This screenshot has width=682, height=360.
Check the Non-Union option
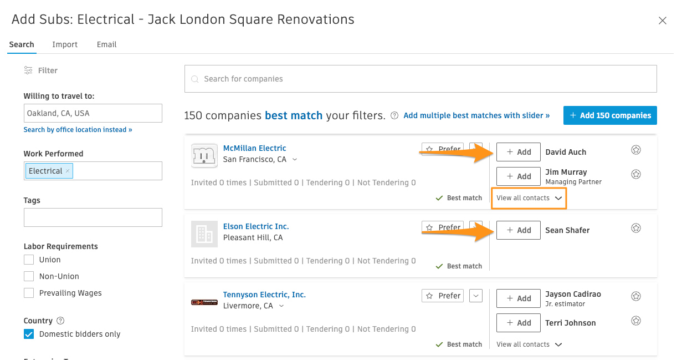[29, 276]
